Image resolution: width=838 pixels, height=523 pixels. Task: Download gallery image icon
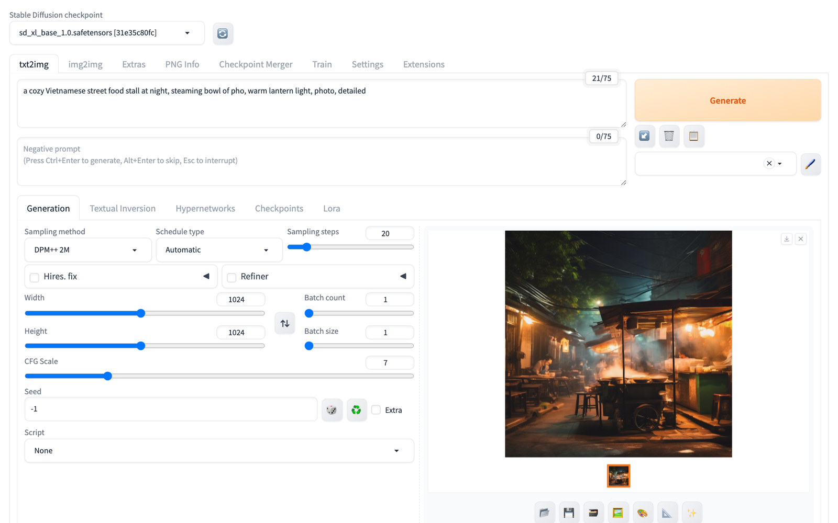(787, 239)
